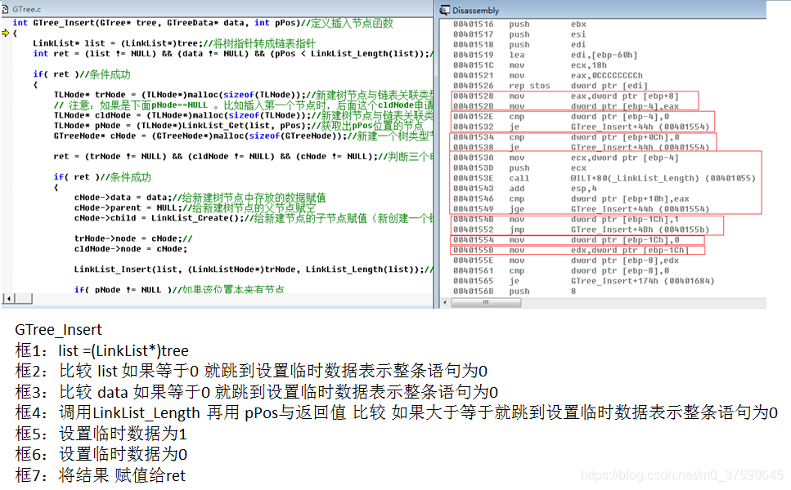Click the 'trNode->node = cNode' line
The image size is (791, 490).
(x=133, y=238)
